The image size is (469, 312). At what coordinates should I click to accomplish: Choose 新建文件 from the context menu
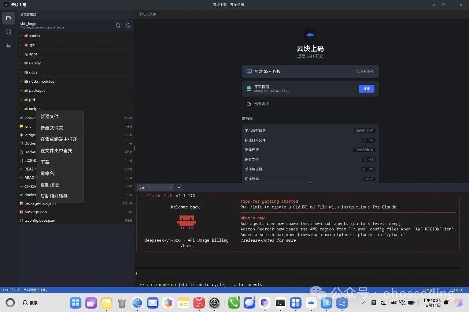[x=60, y=117]
